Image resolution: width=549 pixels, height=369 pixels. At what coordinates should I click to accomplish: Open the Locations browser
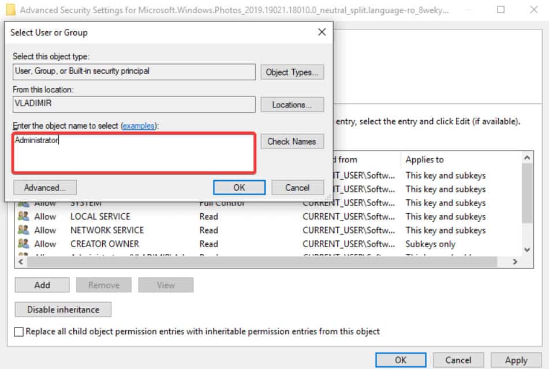292,105
